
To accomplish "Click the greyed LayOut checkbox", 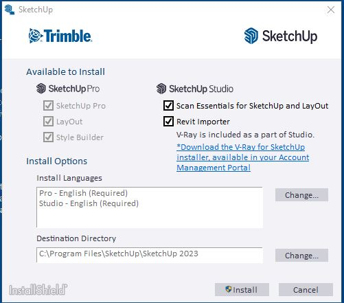I will tap(48, 122).
